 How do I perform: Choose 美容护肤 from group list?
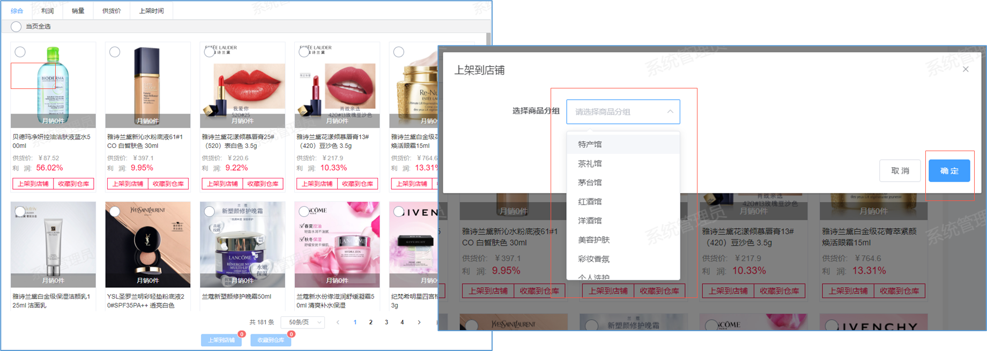pyautogui.click(x=623, y=240)
